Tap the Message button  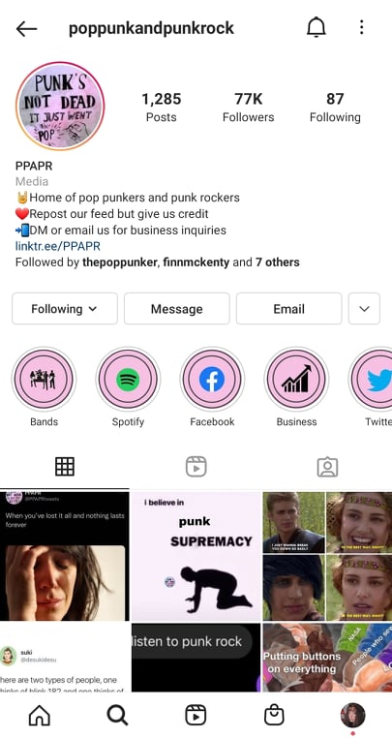point(177,309)
